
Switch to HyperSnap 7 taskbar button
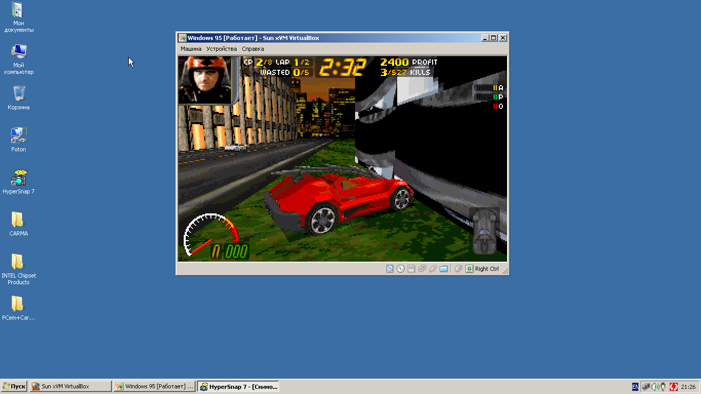(238, 386)
